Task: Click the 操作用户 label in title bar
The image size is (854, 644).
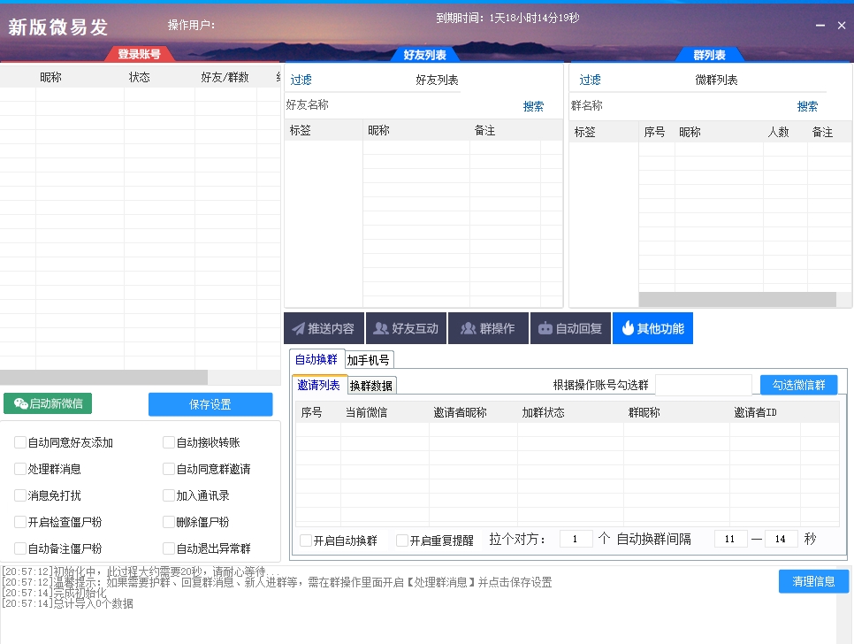Action: pos(191,25)
